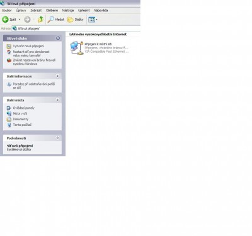Click the Windows firewall settings icon
This screenshot has height=236, width=252.
(9, 60)
